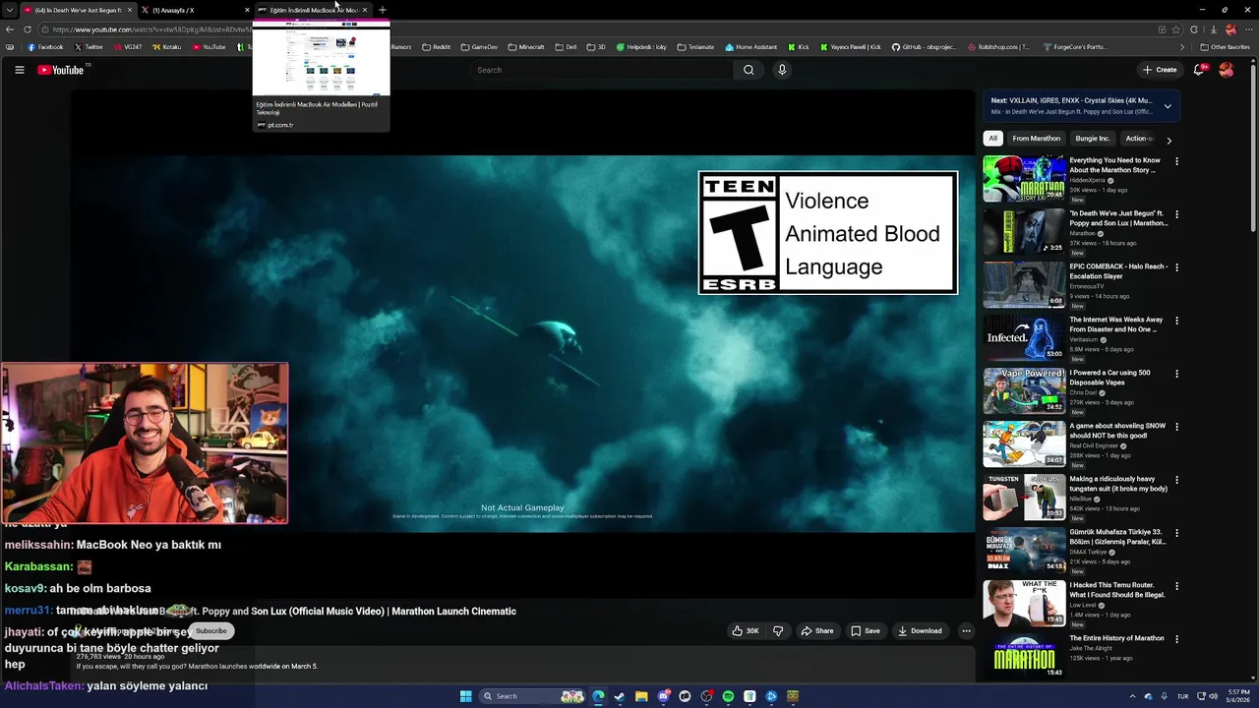
Task: Open options for 'Making a ridiculously heavy tungsten suit'
Action: tap(1176, 480)
